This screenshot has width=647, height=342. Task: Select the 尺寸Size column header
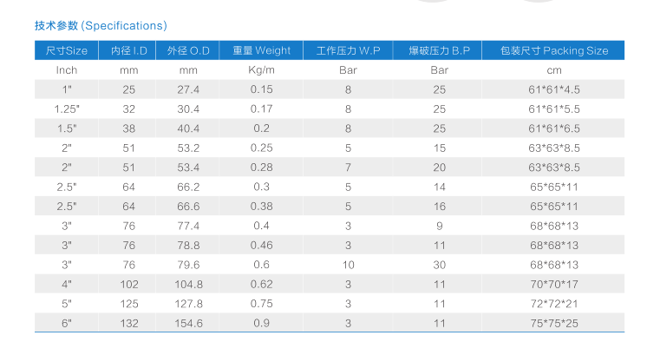coord(67,50)
